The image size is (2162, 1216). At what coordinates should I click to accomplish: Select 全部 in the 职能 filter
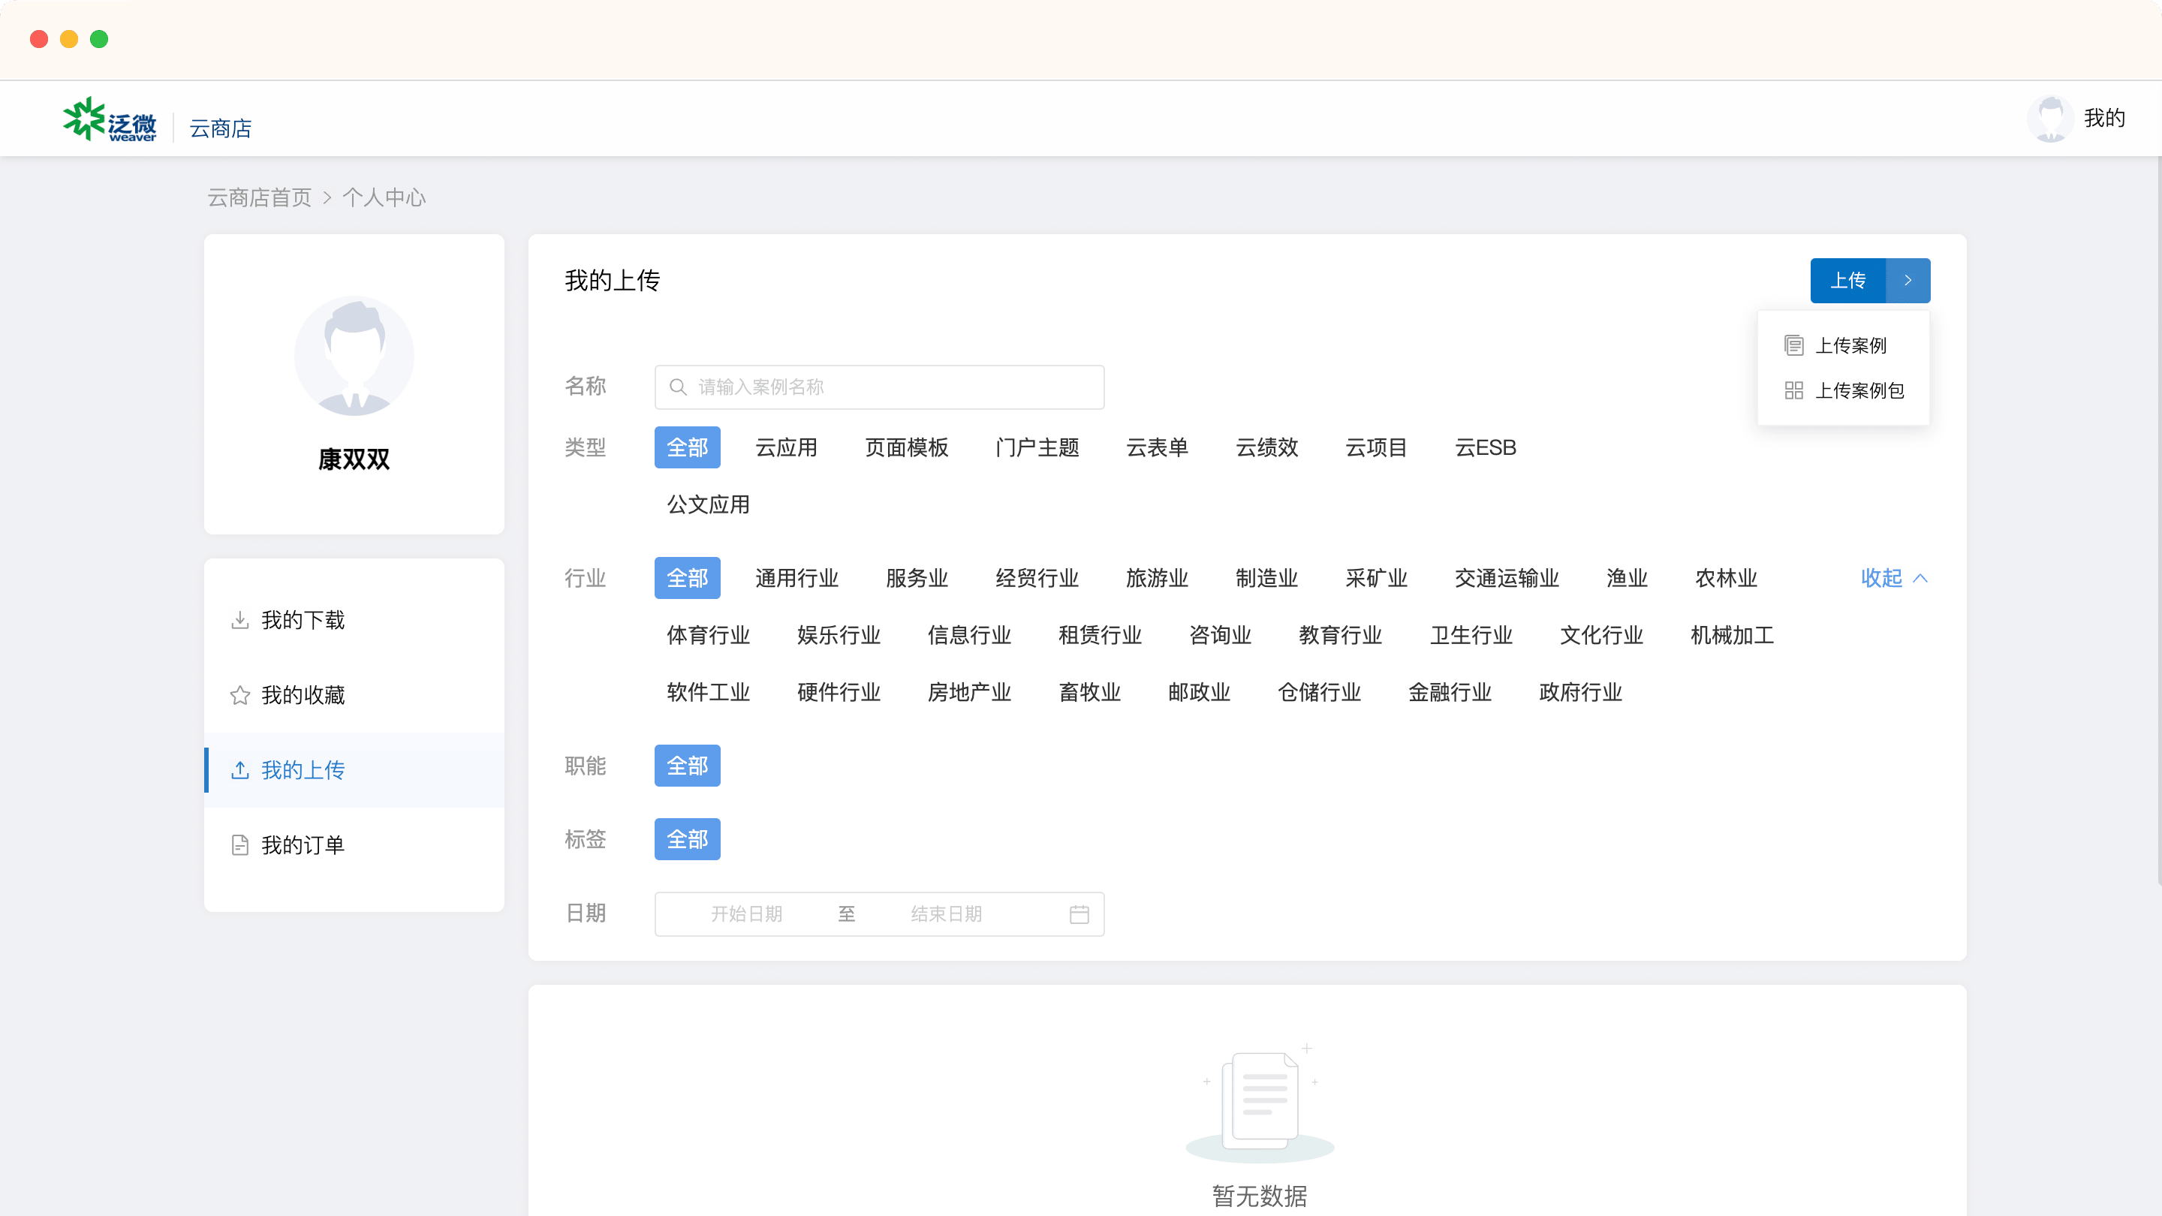(687, 766)
